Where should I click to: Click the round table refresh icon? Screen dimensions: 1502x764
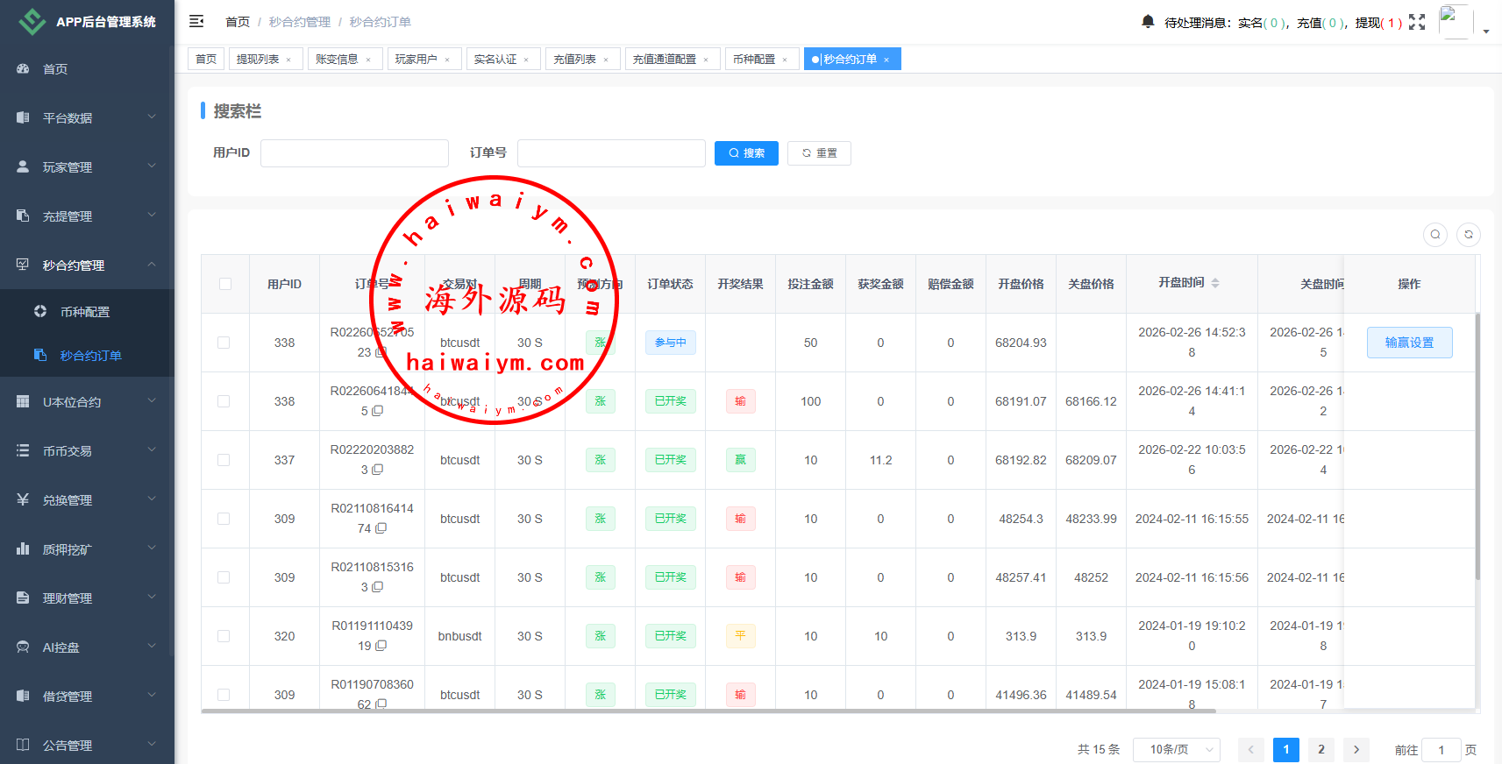pyautogui.click(x=1469, y=235)
